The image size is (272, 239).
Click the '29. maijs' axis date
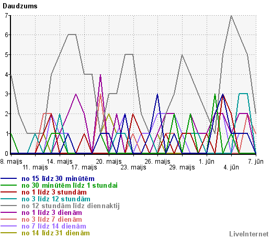click(x=182, y=167)
